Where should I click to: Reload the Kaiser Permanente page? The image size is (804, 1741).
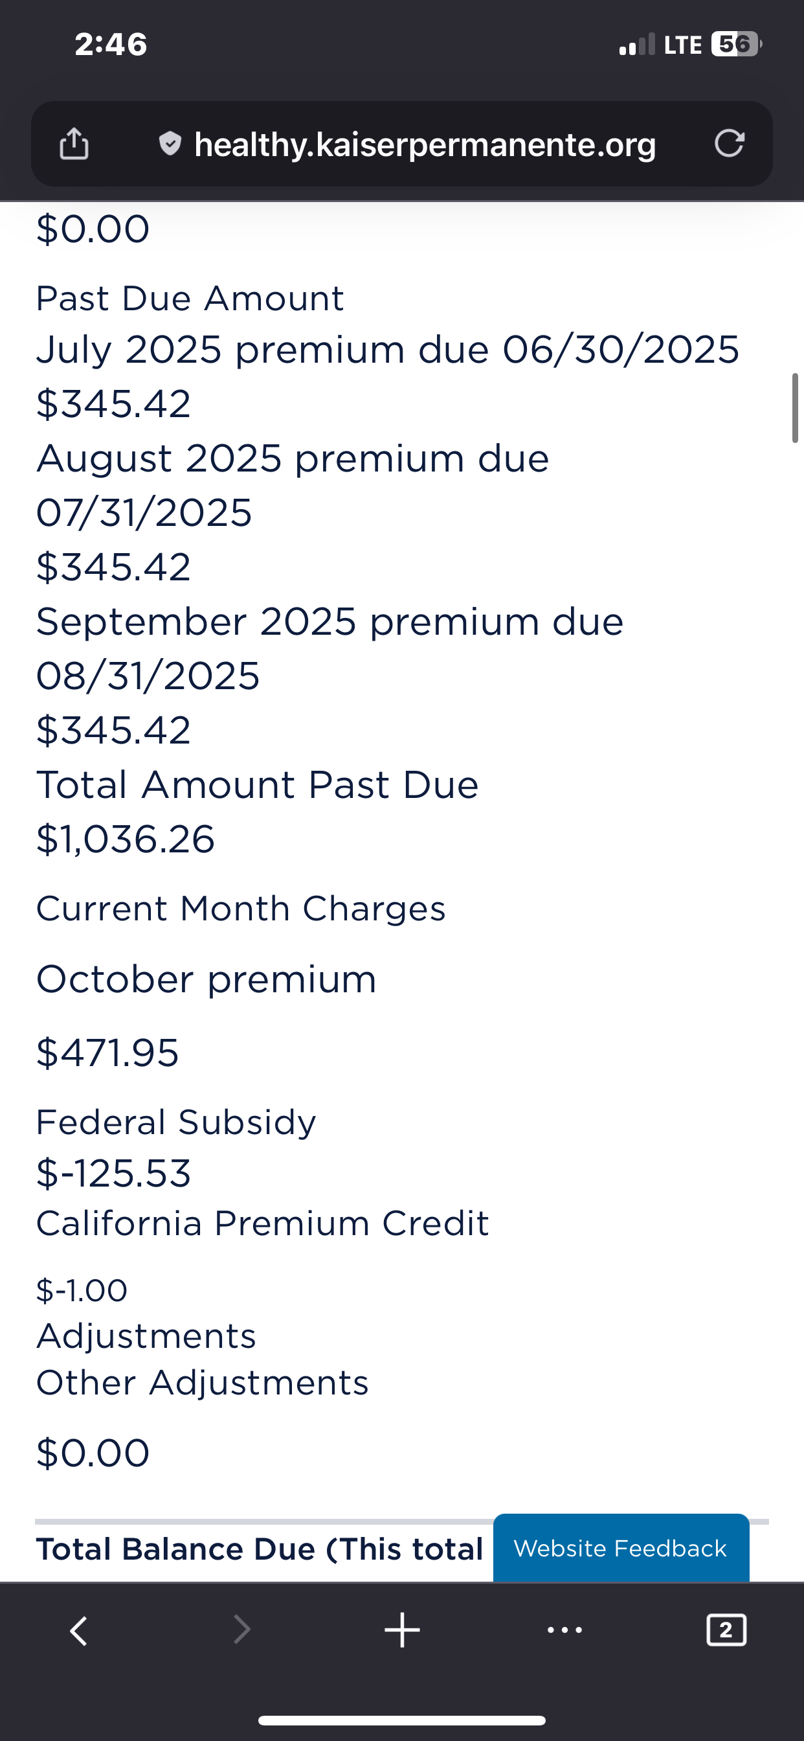[x=729, y=143]
